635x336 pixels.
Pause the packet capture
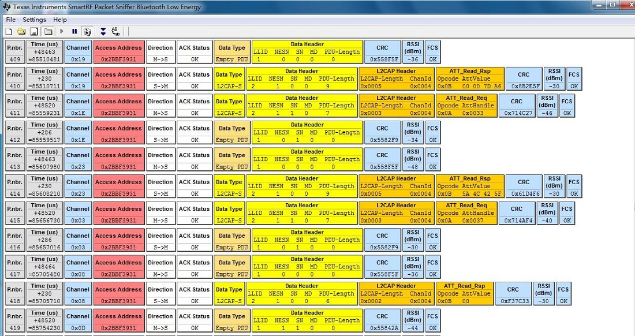(x=74, y=31)
